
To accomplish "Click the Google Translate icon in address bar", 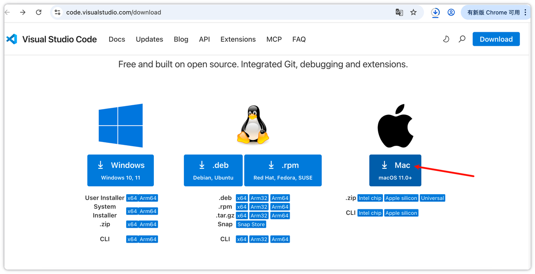I will 399,13.
